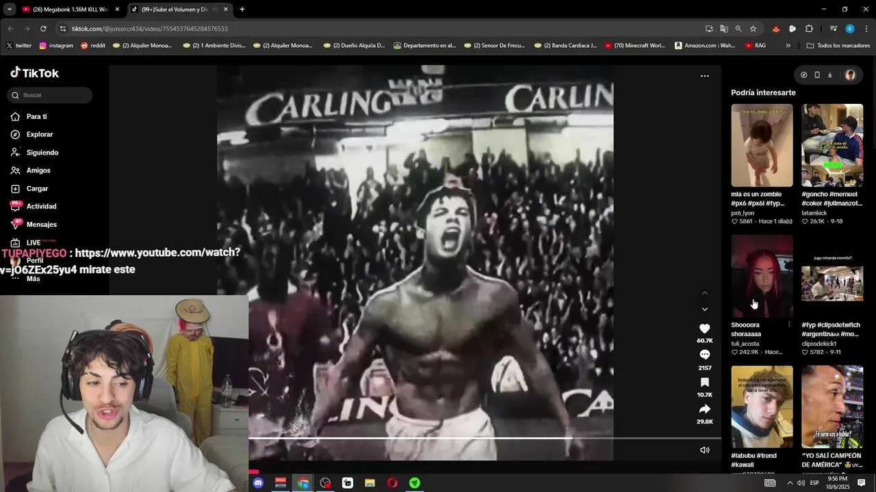Open options for Shoooora video card
876x492 pixels.
(x=789, y=325)
